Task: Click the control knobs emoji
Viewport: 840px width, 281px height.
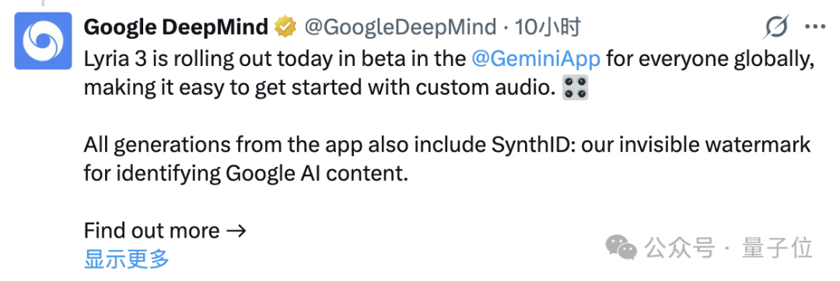Action: 576,88
